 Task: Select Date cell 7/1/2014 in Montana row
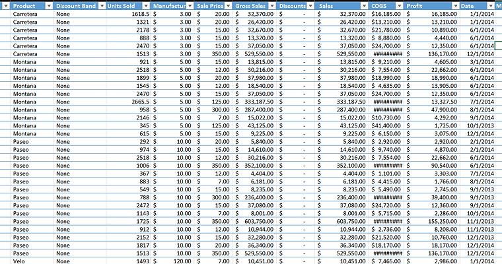point(478,102)
